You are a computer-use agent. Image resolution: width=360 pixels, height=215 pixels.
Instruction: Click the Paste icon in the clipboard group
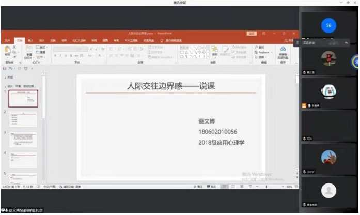pyautogui.click(x=7, y=51)
